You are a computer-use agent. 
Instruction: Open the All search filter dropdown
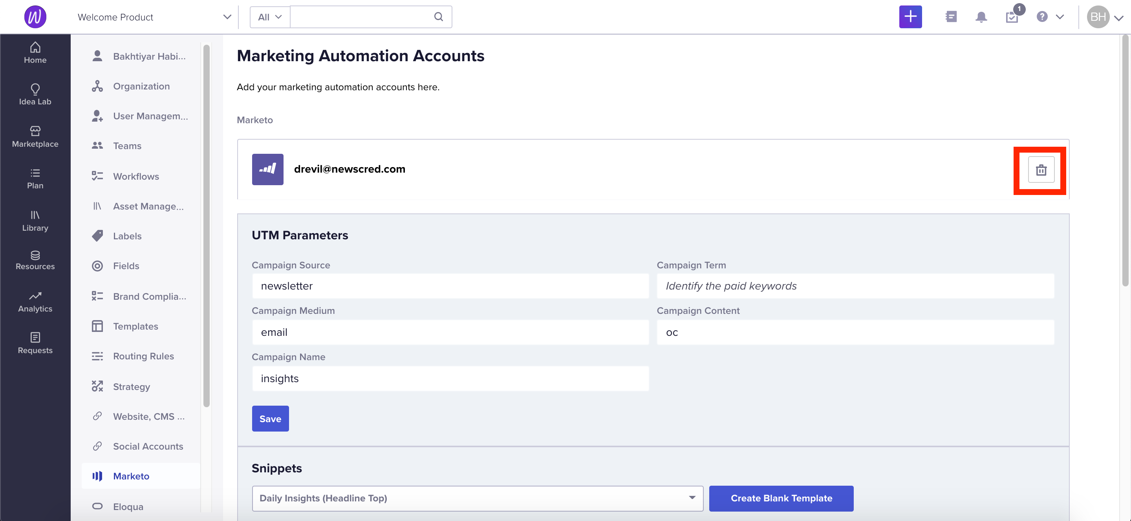click(269, 17)
